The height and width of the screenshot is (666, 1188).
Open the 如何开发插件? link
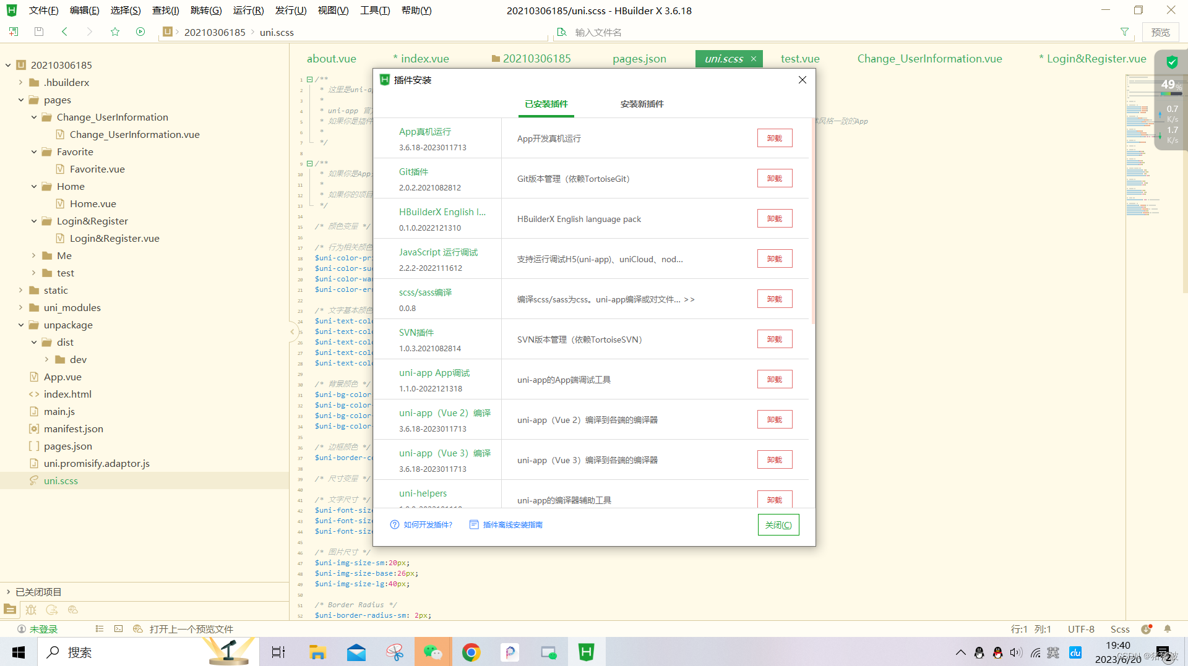click(428, 524)
